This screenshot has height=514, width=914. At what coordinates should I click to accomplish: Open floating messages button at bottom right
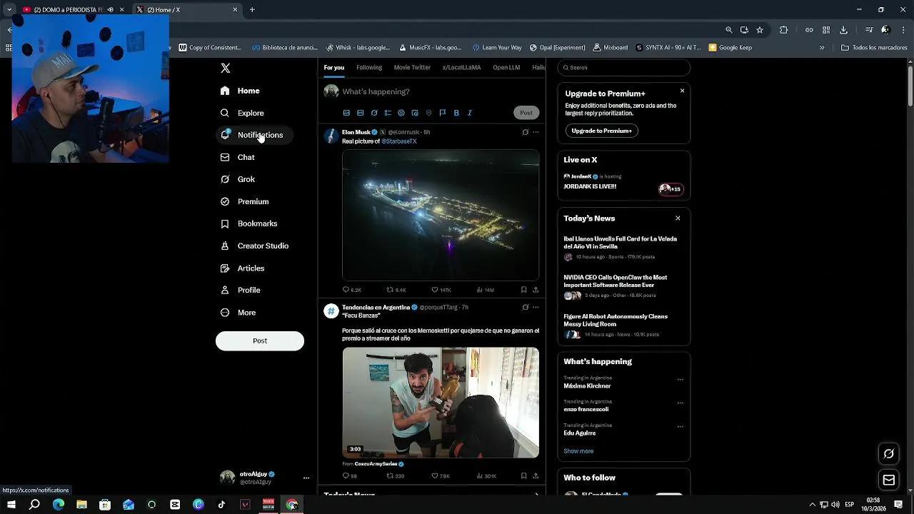[888, 480]
